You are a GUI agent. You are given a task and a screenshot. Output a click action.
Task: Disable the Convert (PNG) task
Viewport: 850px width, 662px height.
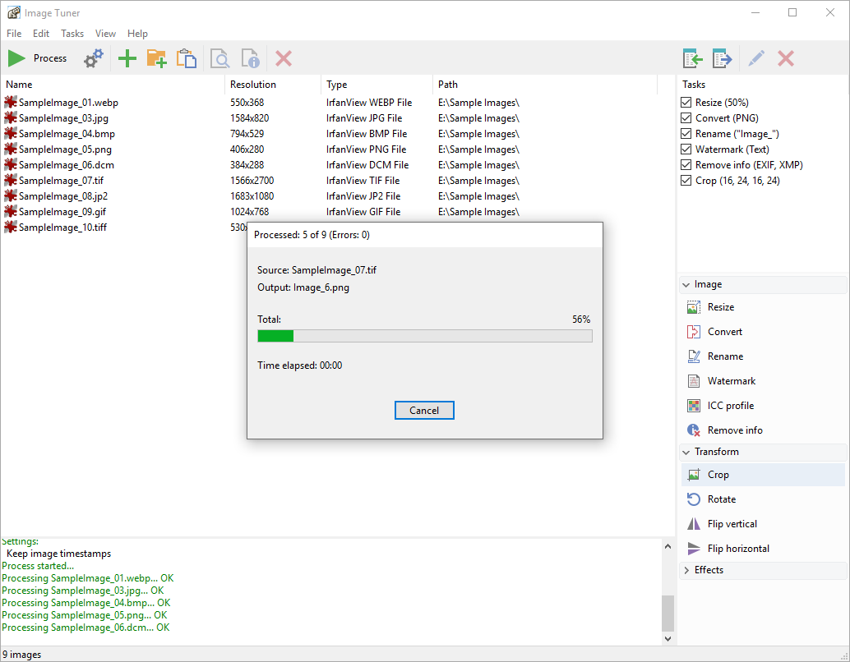[686, 117]
